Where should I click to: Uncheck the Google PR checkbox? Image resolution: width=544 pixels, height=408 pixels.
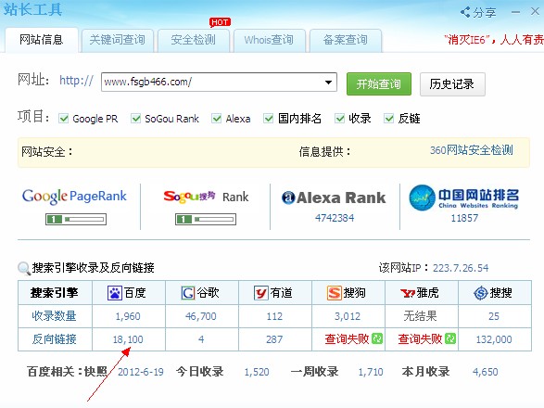64,119
